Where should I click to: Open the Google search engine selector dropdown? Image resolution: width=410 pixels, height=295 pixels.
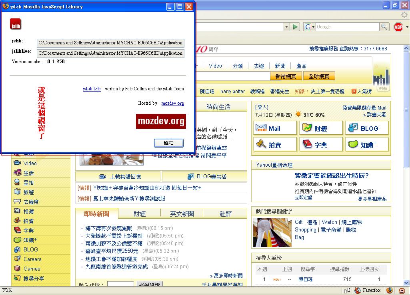(x=310, y=27)
